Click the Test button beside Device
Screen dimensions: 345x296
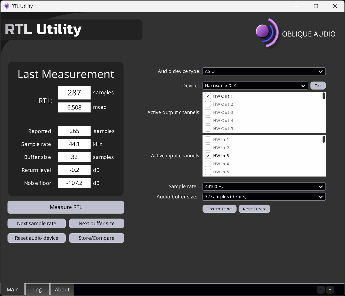pos(318,85)
